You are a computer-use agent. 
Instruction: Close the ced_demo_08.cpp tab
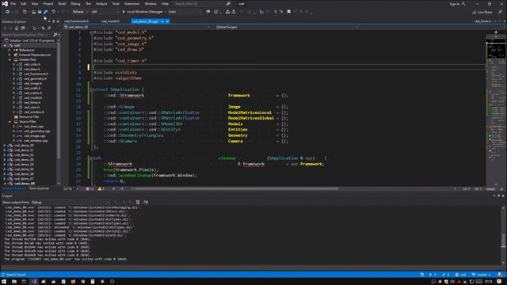click(167, 21)
